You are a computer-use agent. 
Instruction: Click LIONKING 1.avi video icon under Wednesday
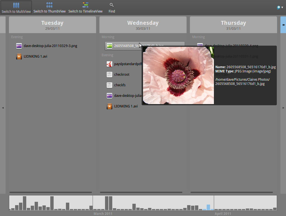(x=109, y=106)
